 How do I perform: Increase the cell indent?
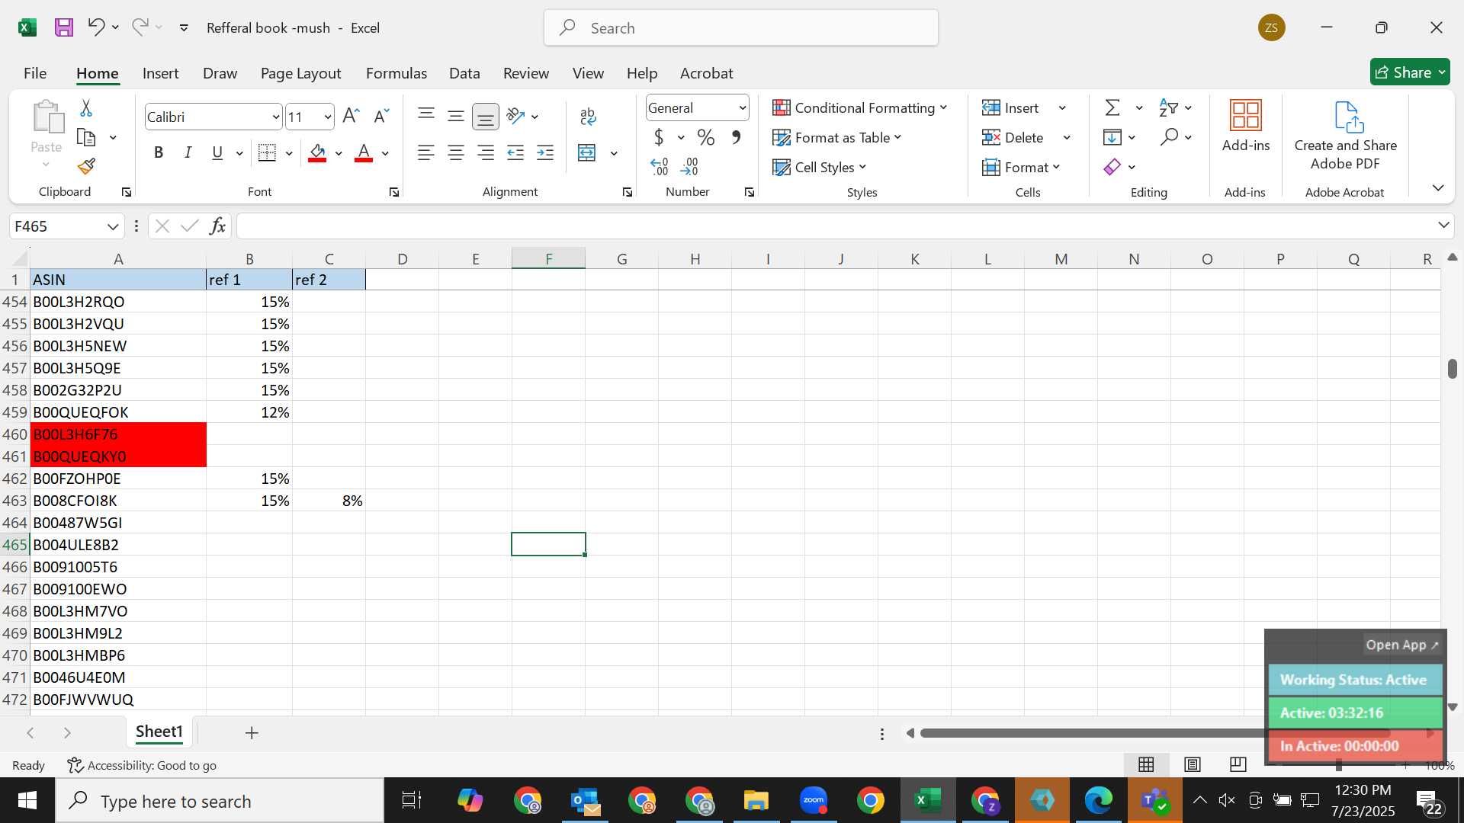545,153
